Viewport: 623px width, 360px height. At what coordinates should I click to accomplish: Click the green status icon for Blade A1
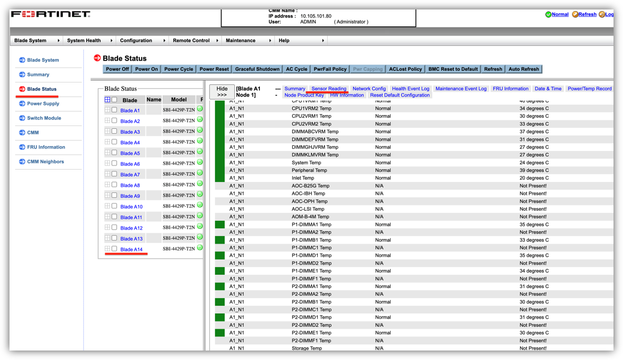200,108
